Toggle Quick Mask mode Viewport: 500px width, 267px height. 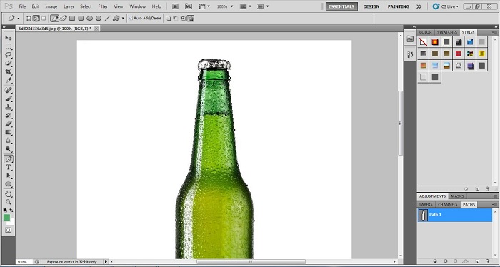coord(9,230)
